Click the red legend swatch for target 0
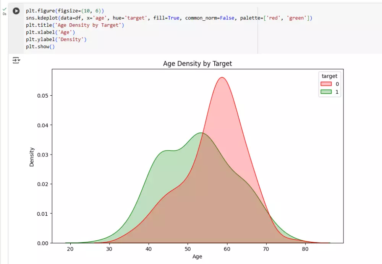 click(326, 84)
